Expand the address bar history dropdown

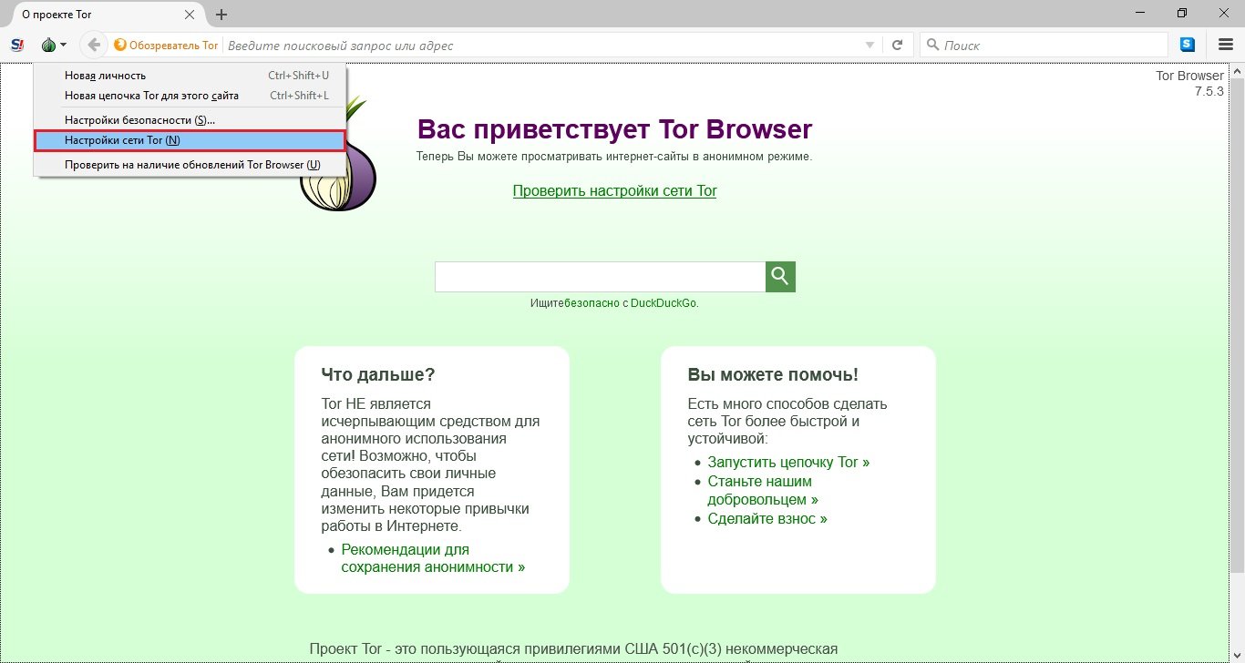point(869,46)
